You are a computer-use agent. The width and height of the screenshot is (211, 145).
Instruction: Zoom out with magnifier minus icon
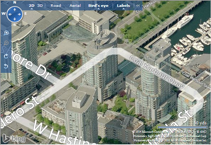click(x=6, y=43)
